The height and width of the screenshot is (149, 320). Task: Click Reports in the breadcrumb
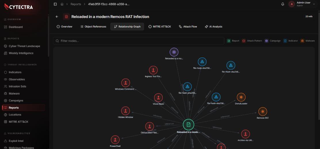[x=76, y=4]
